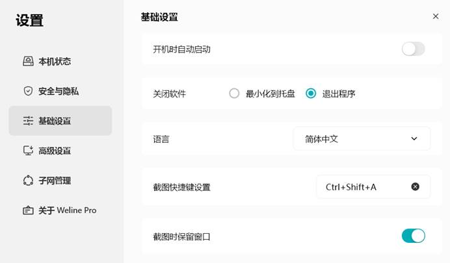Click the 本机状态 disk icon

(x=28, y=61)
